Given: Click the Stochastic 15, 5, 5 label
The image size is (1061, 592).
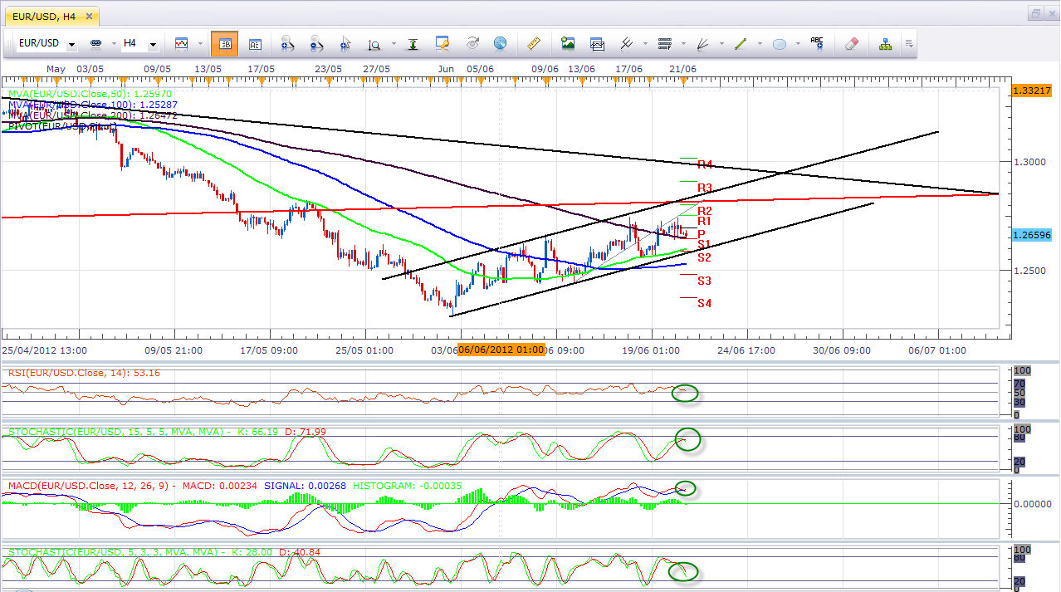Looking at the screenshot, I should 167,432.
